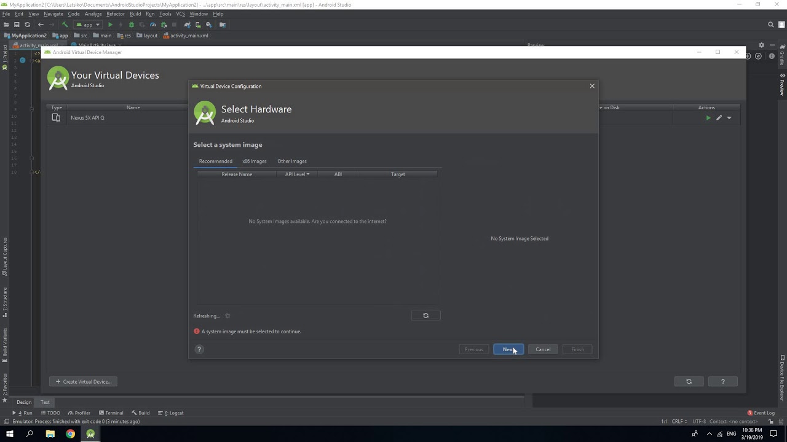Click the green Run app icon
787x442 pixels.
tap(110, 25)
